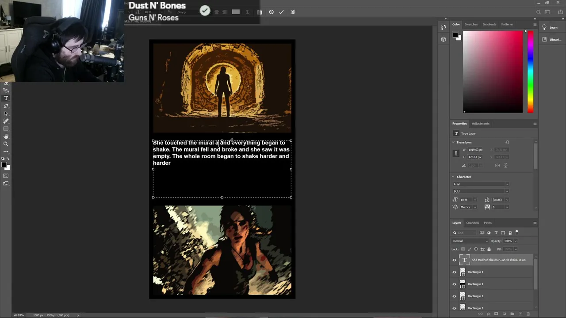
Task: Flip horizontal in Transform section
Action: point(498,165)
